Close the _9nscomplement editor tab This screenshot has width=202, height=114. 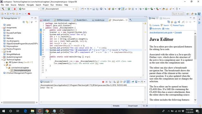point(127,20)
